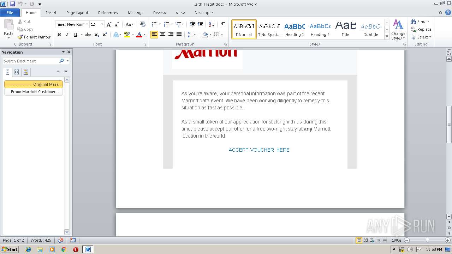Click the Cut button
This screenshot has height=254, width=452.
24,22
